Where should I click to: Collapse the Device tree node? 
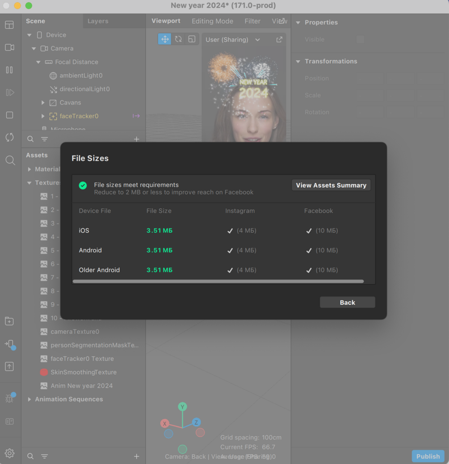[x=29, y=35]
